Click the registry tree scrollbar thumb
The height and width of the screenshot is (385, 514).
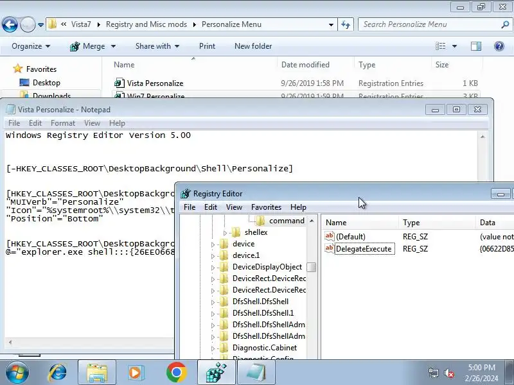tap(312, 267)
